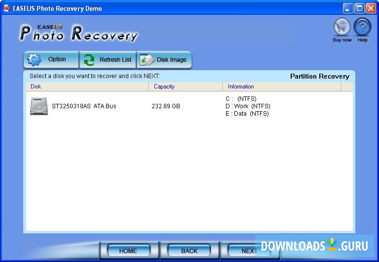Viewport: 379px width, 262px height.
Task: Select the ST3250318AS hard drive icon
Action: 39,106
